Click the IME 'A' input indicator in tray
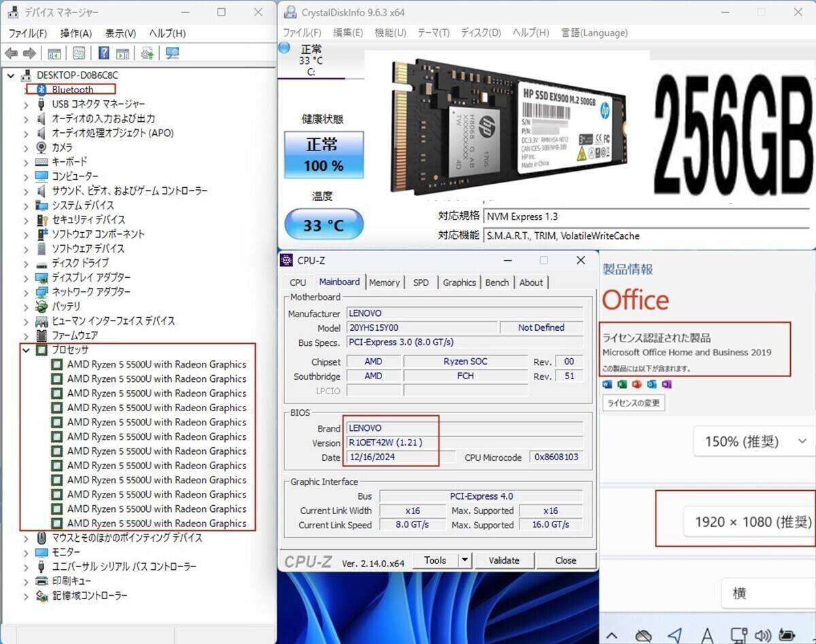 tap(707, 635)
